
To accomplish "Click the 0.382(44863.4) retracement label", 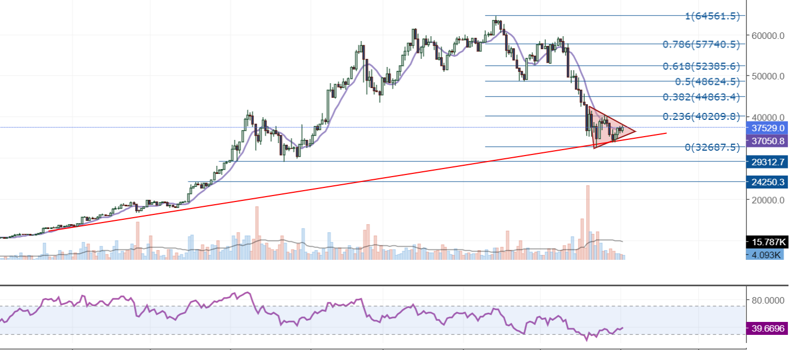I will pos(701,97).
